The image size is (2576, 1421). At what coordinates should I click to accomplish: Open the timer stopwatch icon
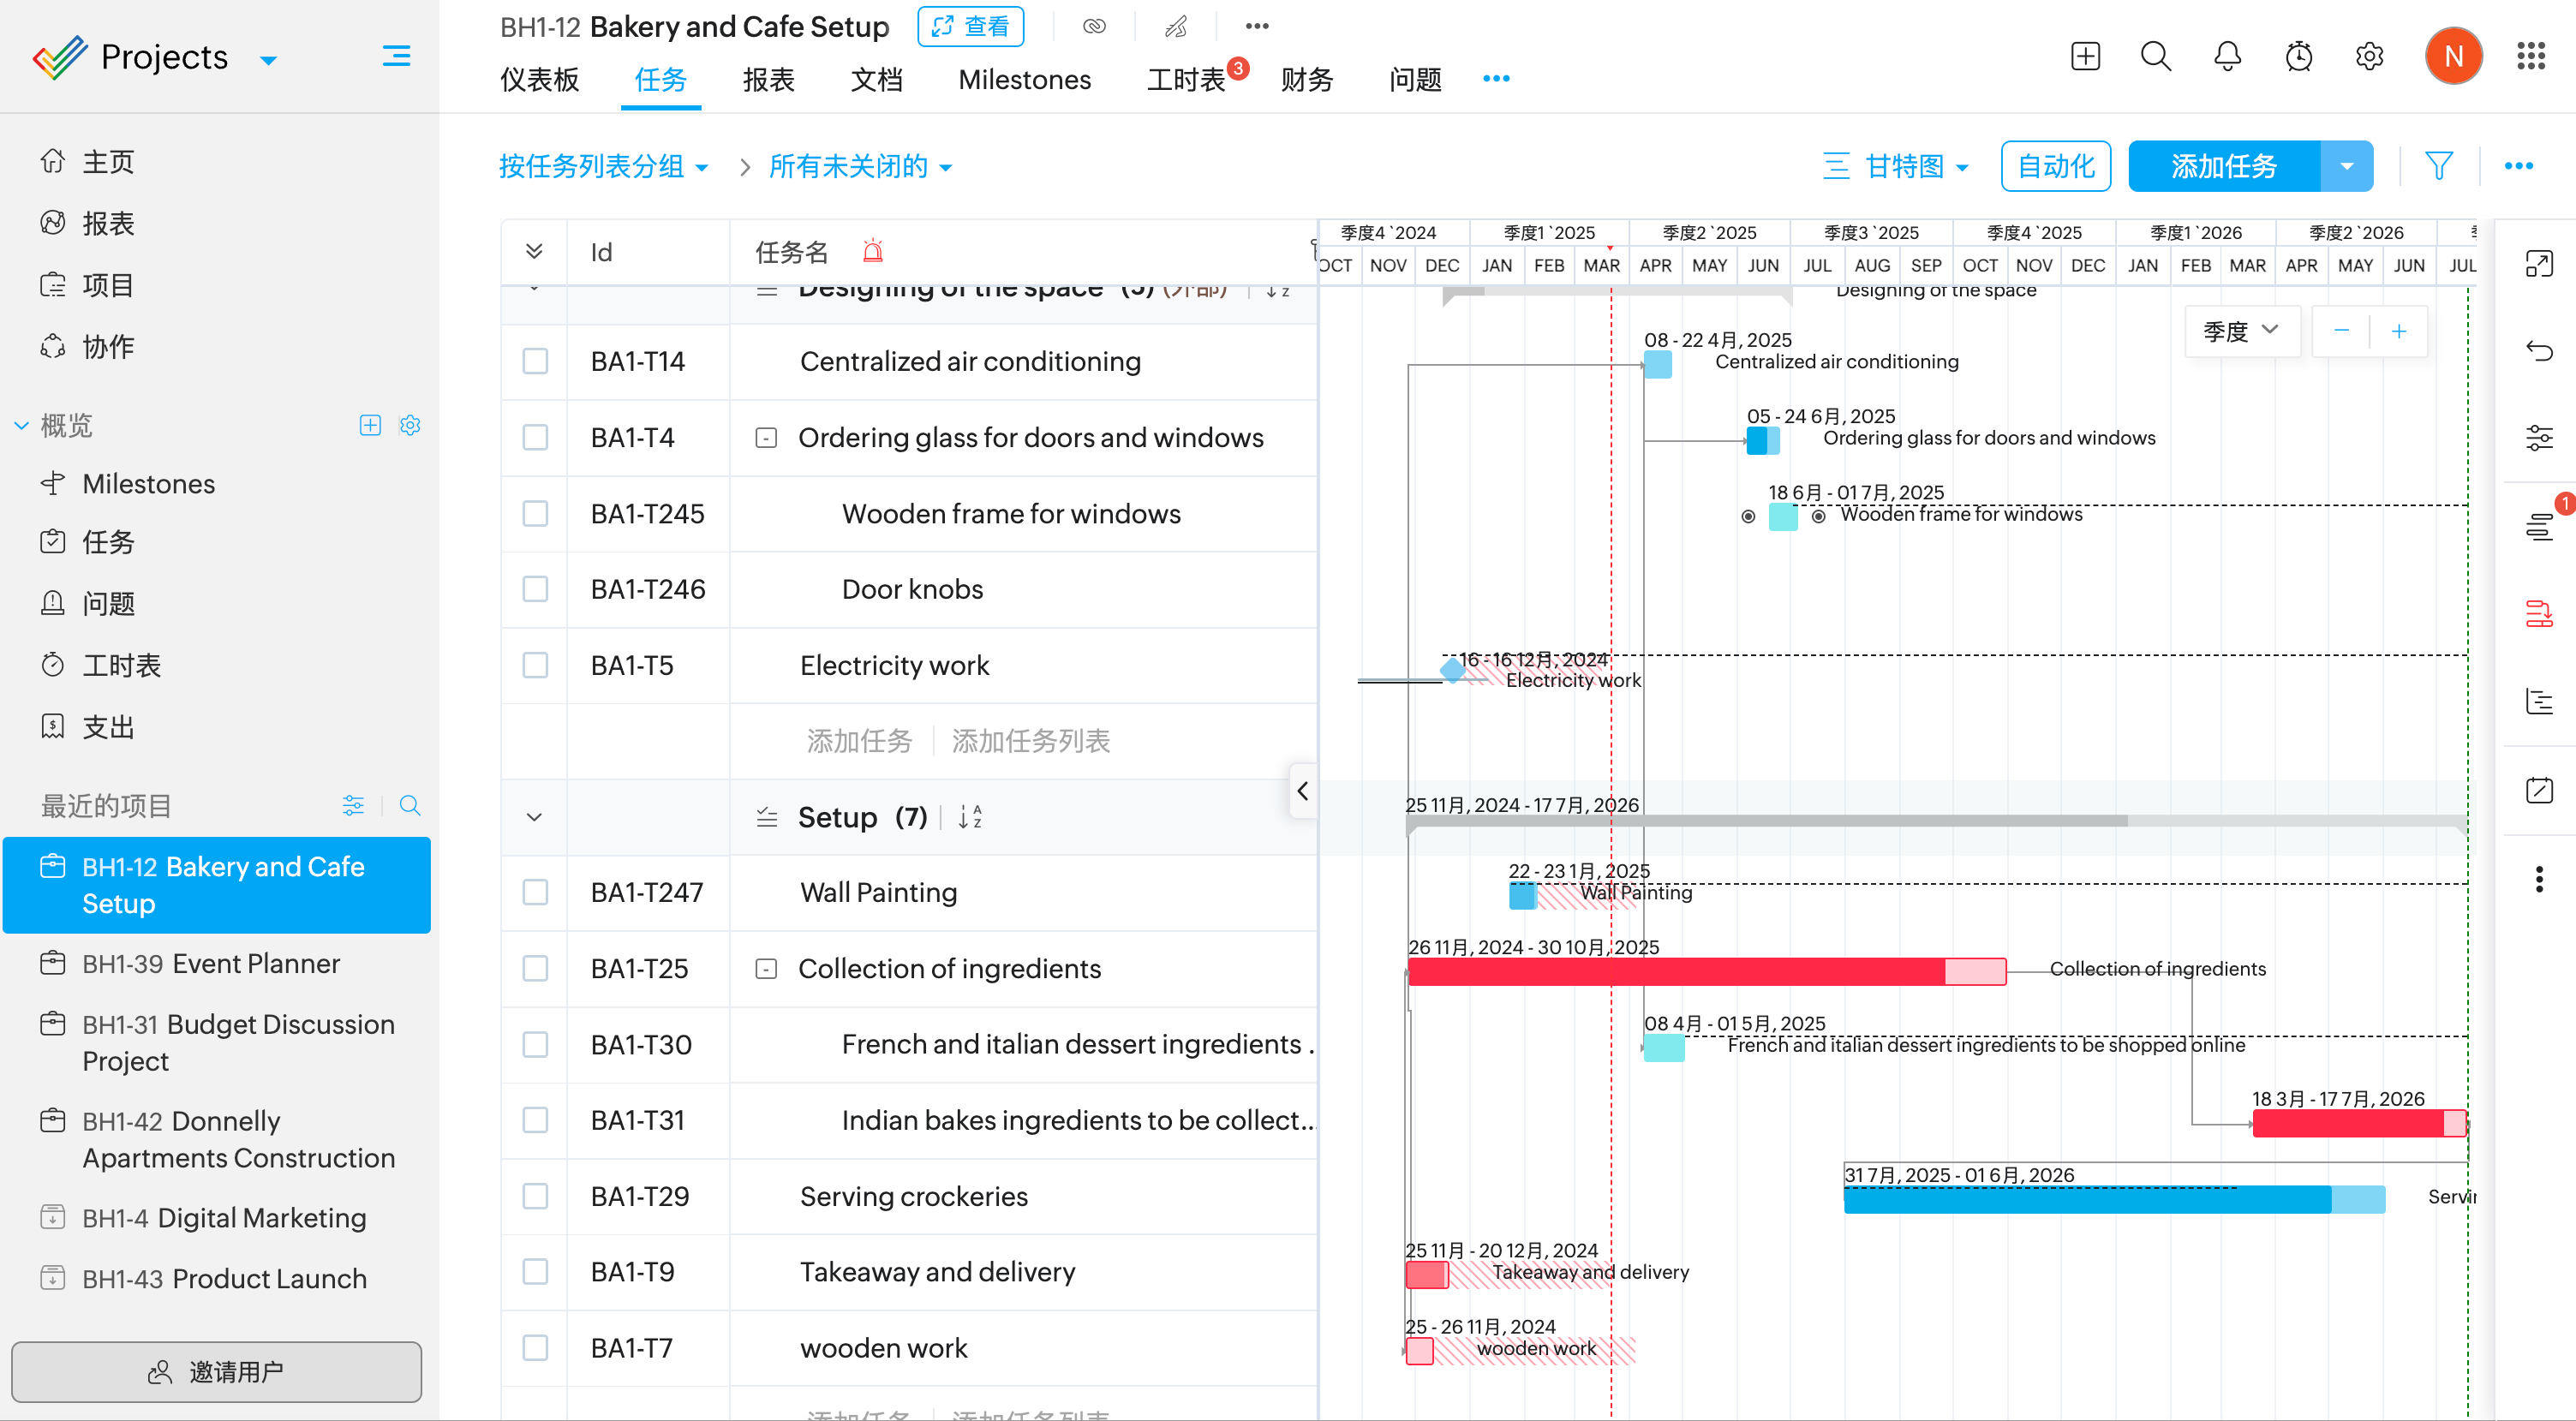pos(2298,56)
